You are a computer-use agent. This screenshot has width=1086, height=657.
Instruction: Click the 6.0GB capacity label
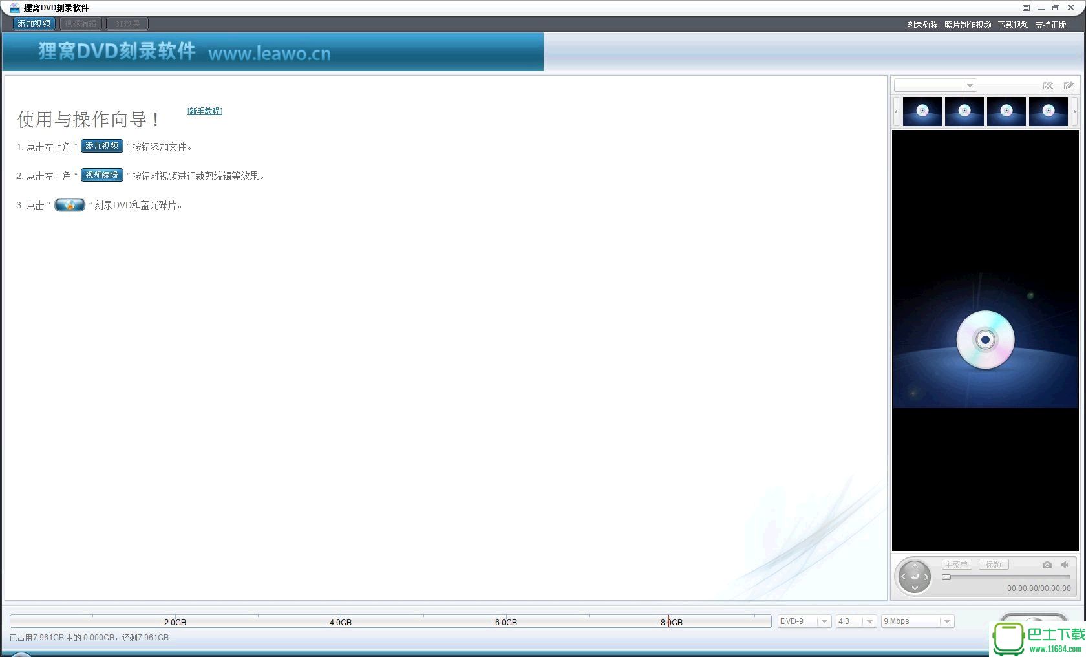click(506, 622)
